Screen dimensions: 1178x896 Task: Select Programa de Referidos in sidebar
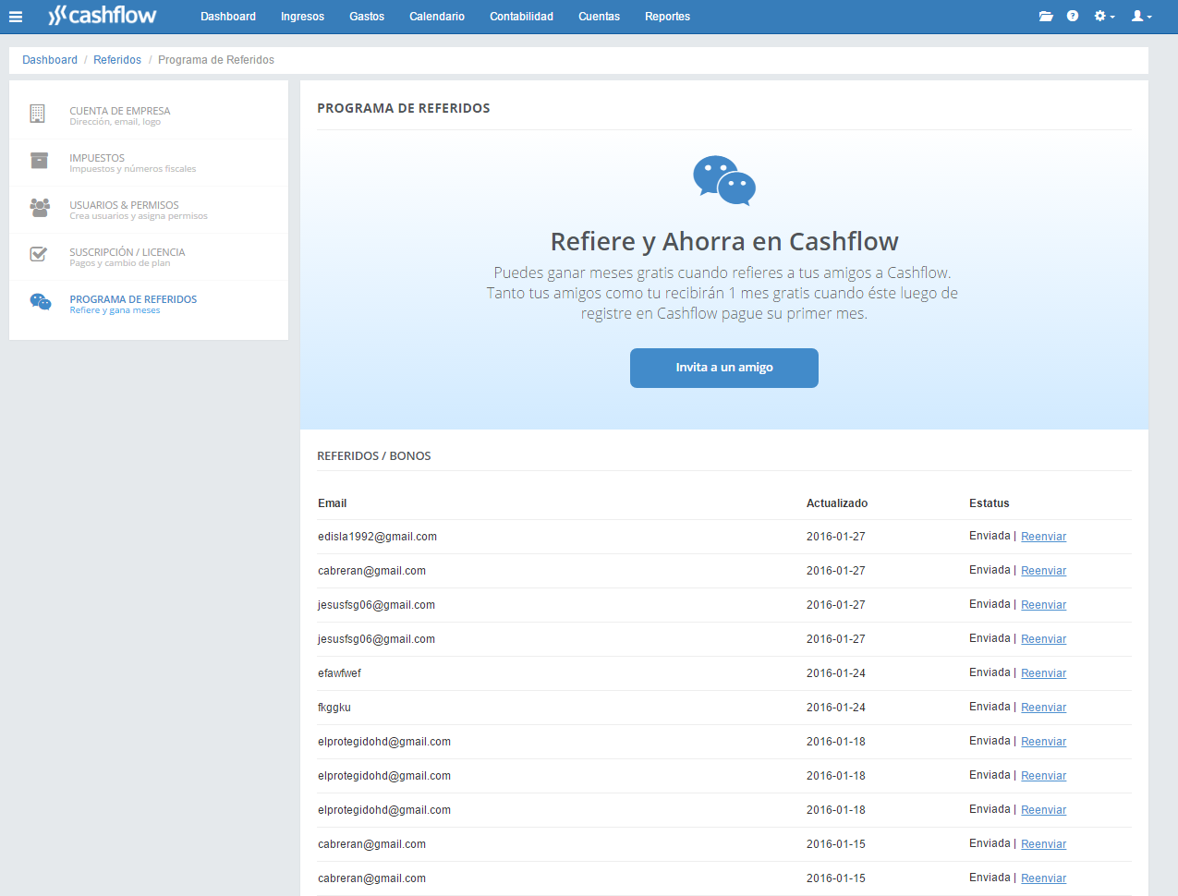coord(149,304)
